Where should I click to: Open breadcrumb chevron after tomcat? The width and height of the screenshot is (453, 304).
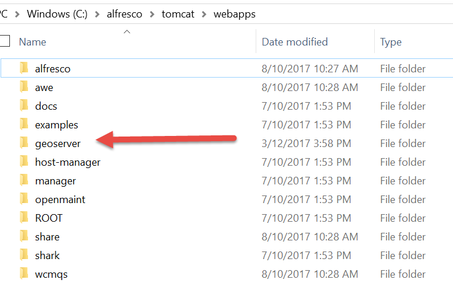(x=204, y=14)
